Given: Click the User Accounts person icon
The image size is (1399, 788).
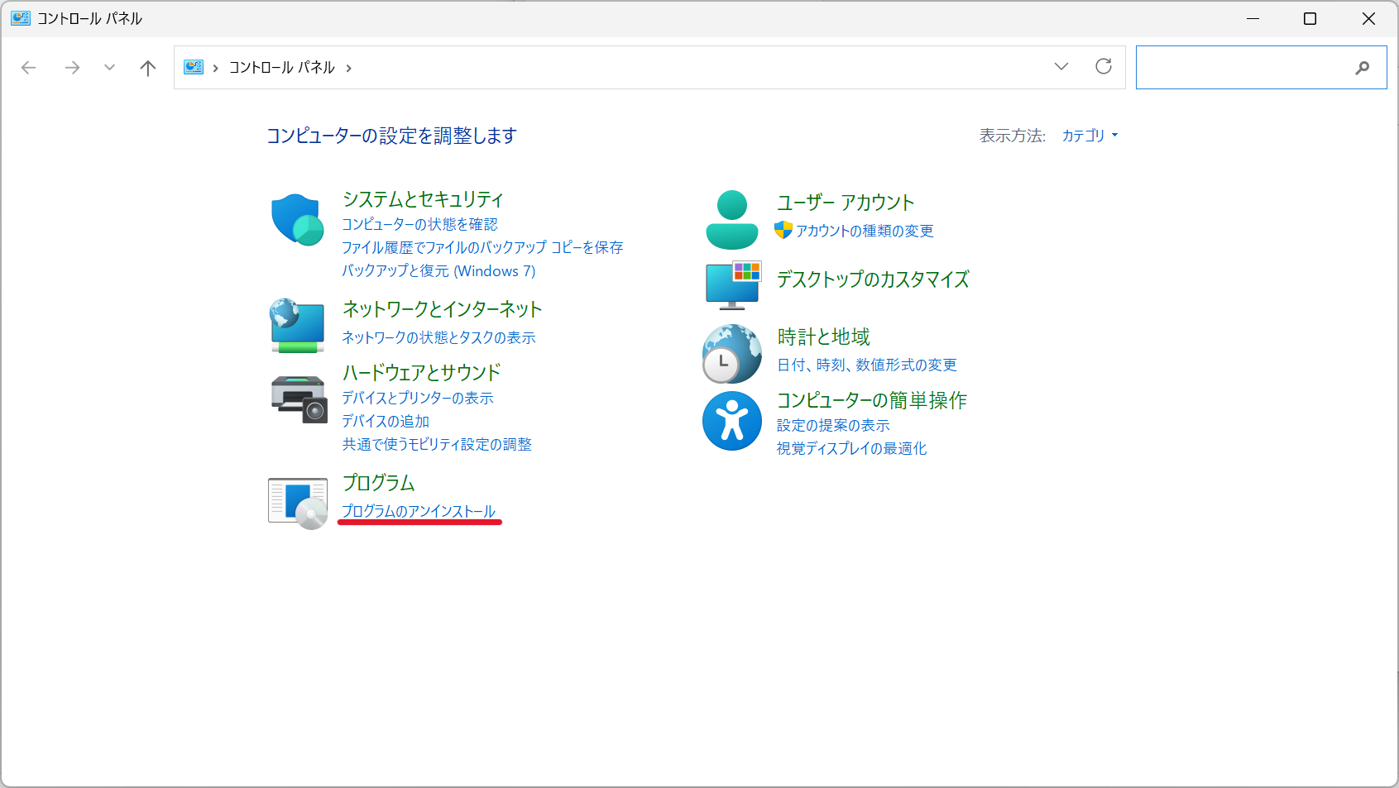Looking at the screenshot, I should 731,220.
